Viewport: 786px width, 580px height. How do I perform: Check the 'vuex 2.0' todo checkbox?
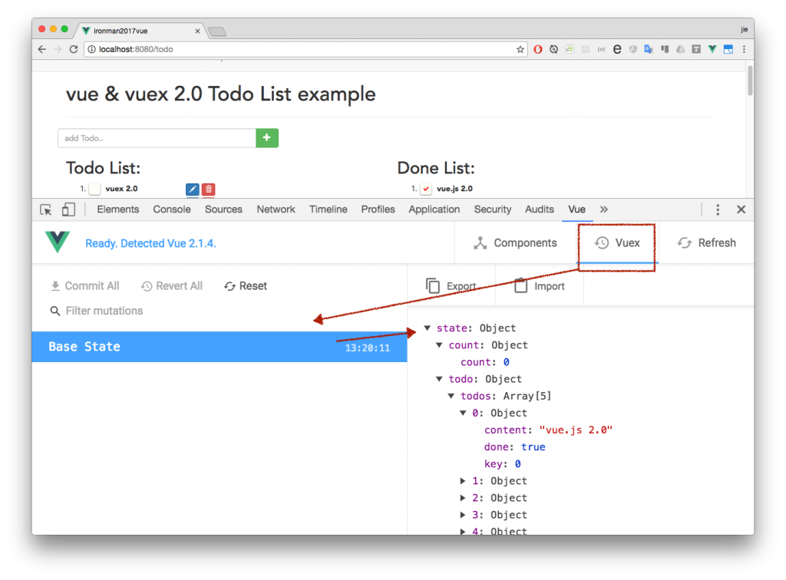94,189
